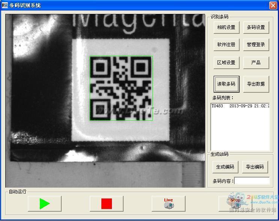Image resolution: width=279 pixels, height=221 pixels.
Task: Click 读取条码 to read barcode
Action: point(226,84)
